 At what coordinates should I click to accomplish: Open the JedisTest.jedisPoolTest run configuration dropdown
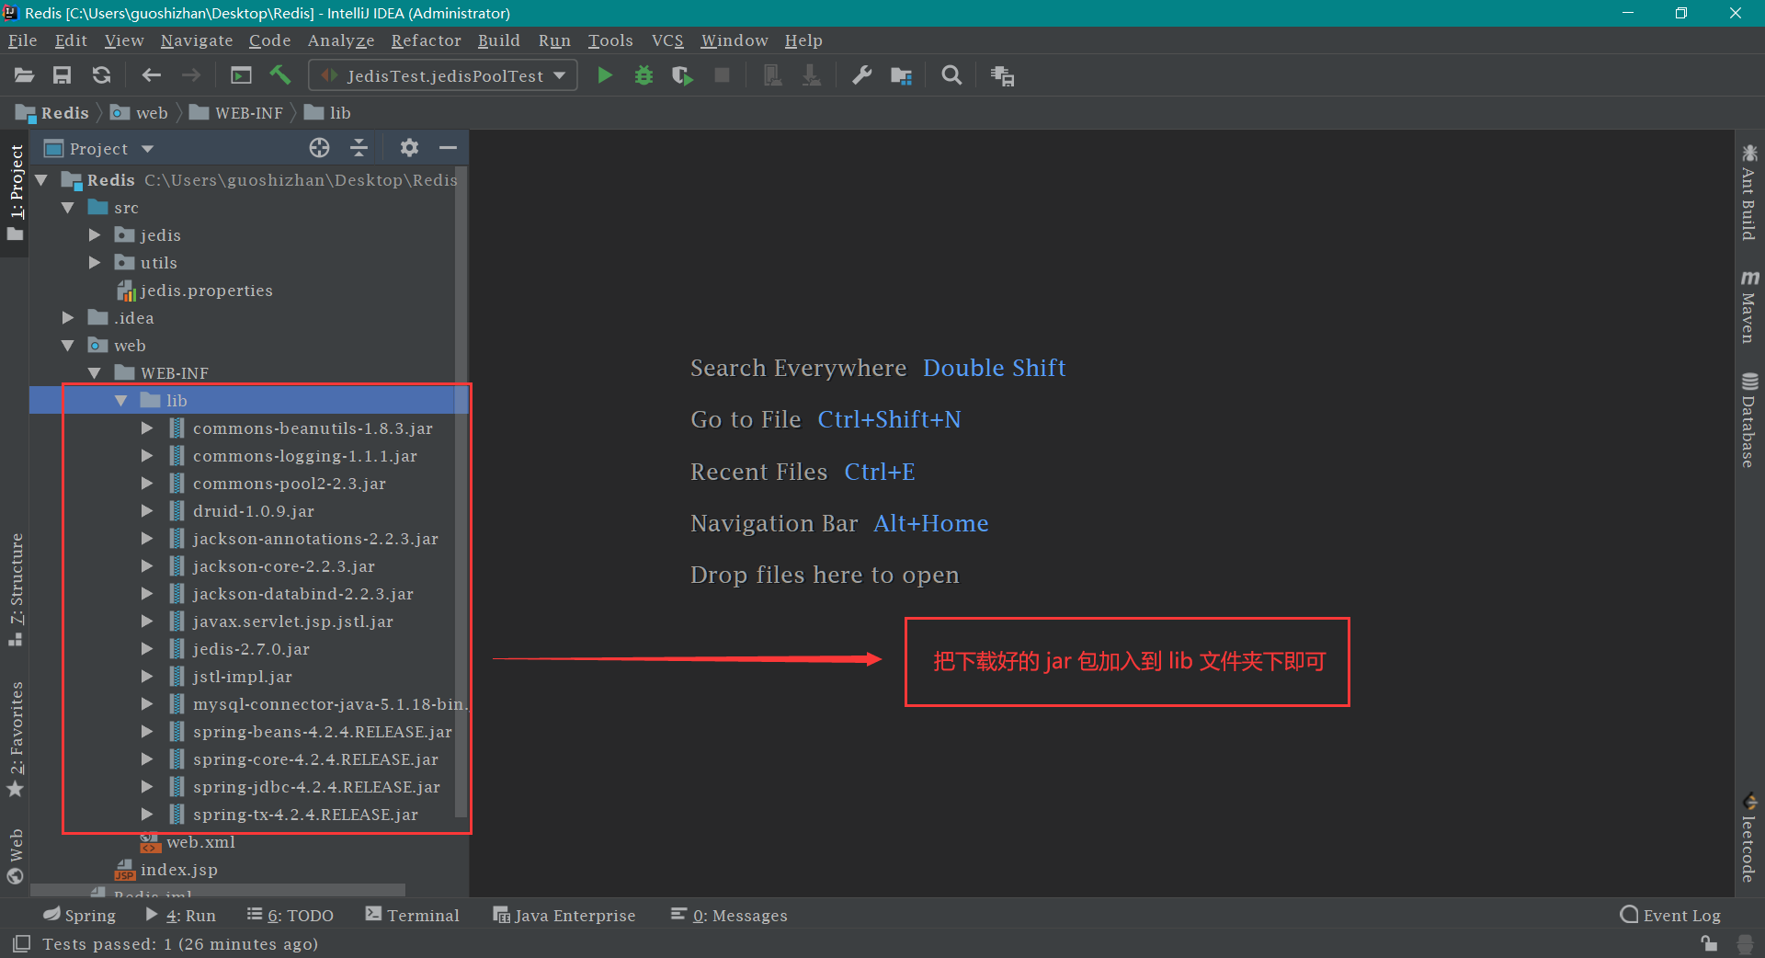(x=443, y=75)
